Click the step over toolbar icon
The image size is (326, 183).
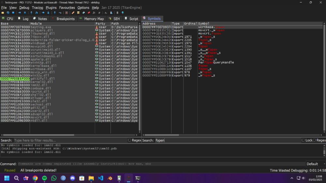pos(37,13)
